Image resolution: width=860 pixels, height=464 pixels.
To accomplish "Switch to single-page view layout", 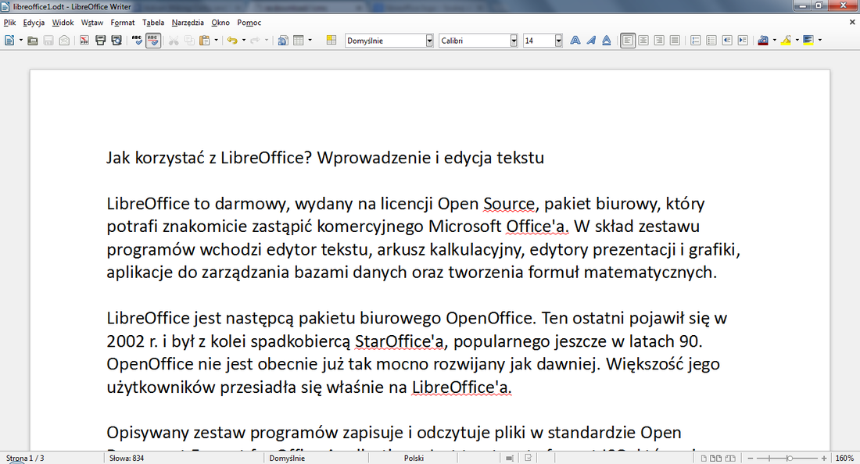I will (x=704, y=458).
